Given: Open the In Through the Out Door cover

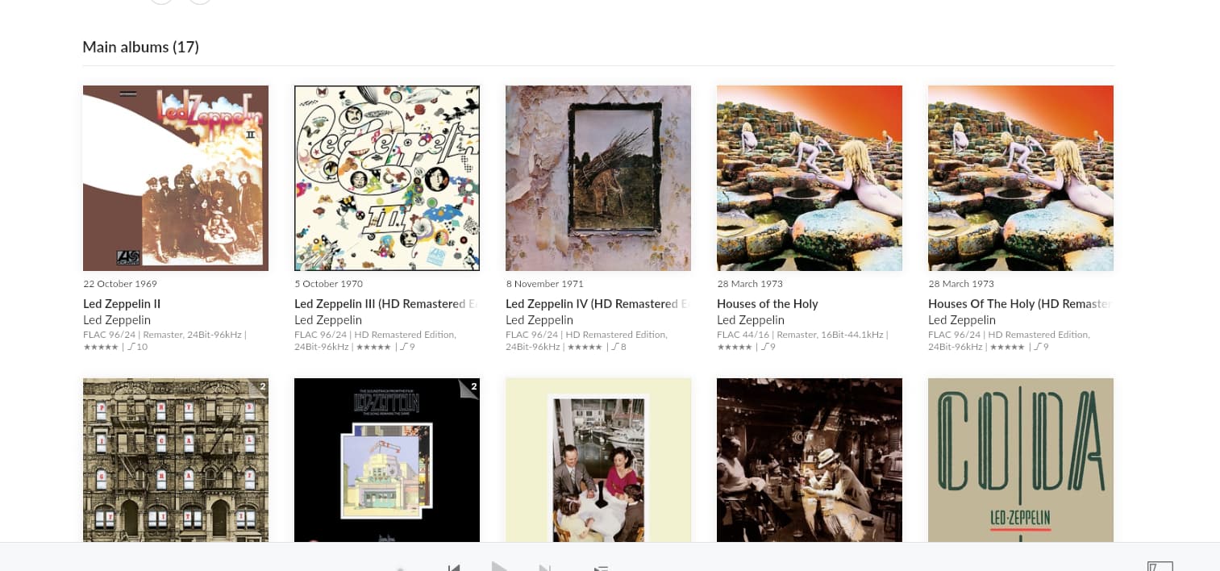Looking at the screenshot, I should coord(810,460).
